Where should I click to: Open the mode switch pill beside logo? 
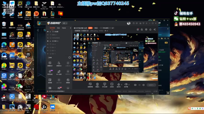click(x=65, y=23)
